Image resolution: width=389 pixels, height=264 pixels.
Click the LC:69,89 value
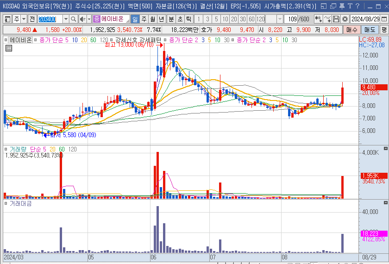pyautogui.click(x=370, y=39)
